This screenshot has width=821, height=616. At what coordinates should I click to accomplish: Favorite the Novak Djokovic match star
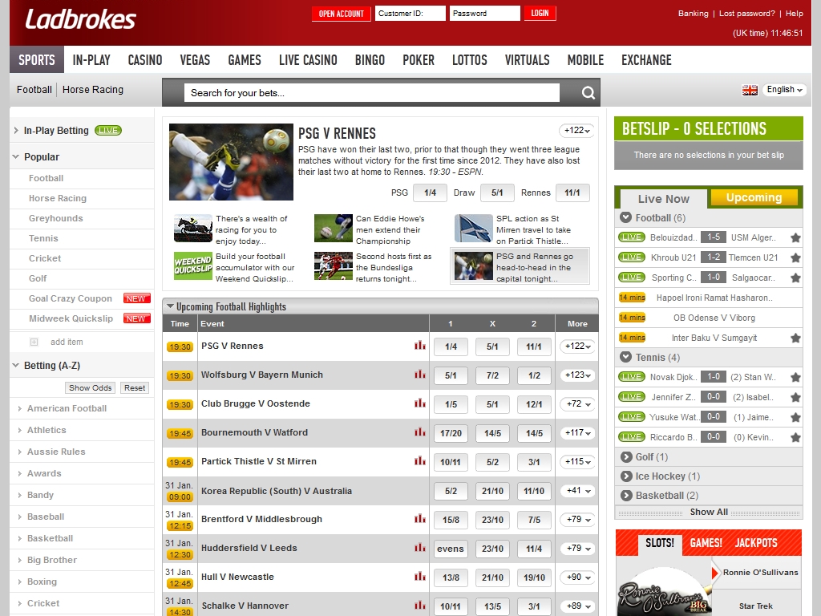795,377
